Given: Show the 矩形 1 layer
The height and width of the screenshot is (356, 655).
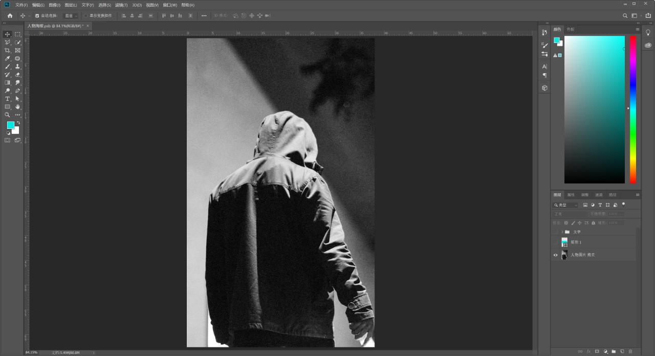Looking at the screenshot, I should point(556,242).
